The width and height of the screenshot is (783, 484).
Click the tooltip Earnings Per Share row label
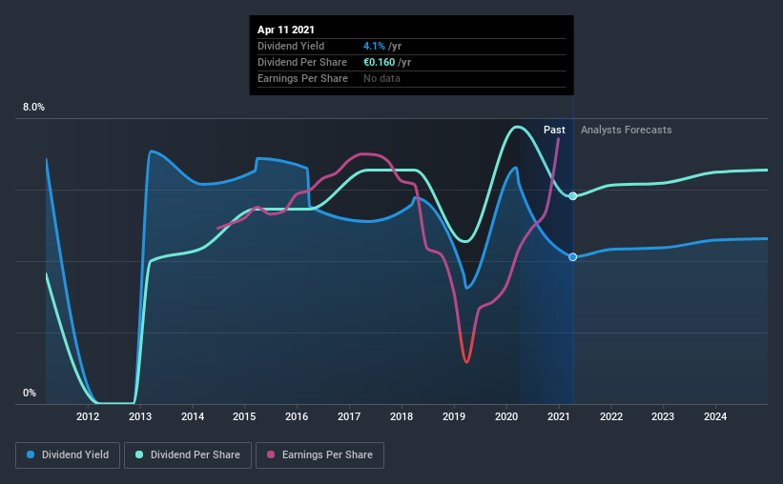click(x=302, y=78)
